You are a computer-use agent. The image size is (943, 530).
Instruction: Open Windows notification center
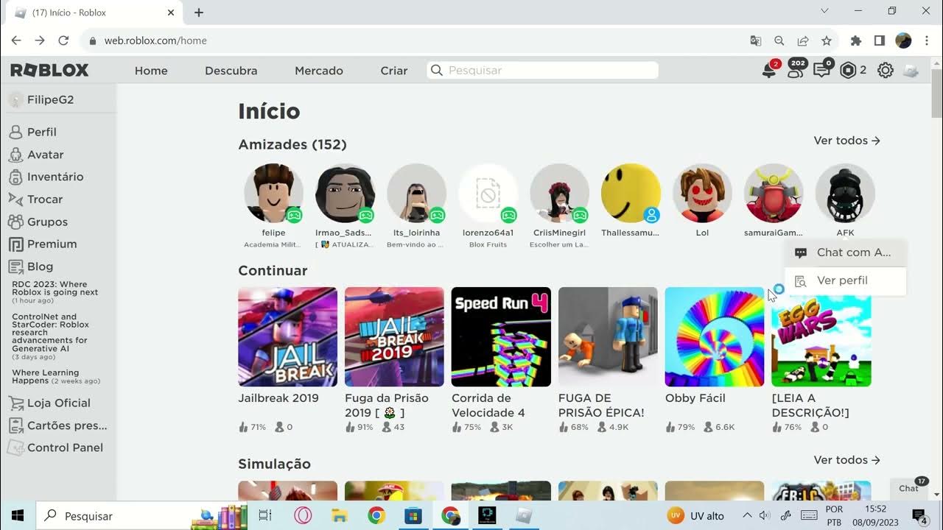coord(919,516)
